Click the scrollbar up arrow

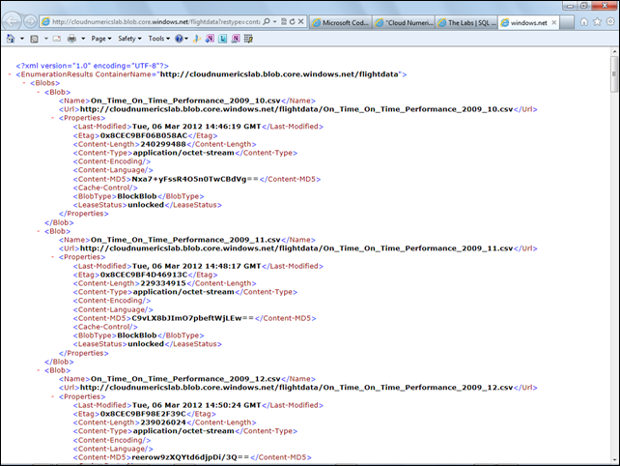[x=614, y=51]
